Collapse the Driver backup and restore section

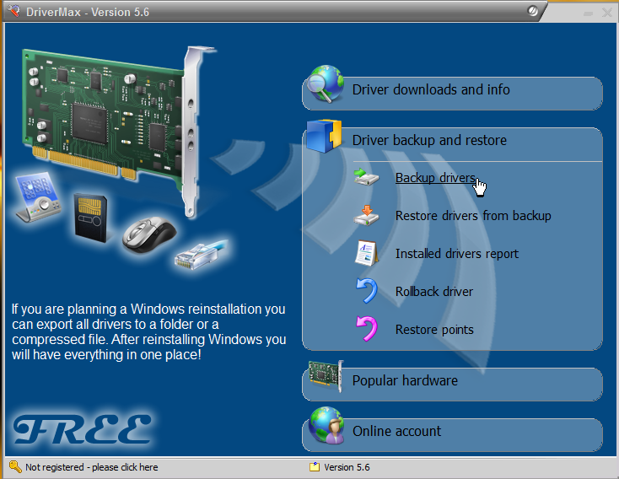[x=429, y=141]
